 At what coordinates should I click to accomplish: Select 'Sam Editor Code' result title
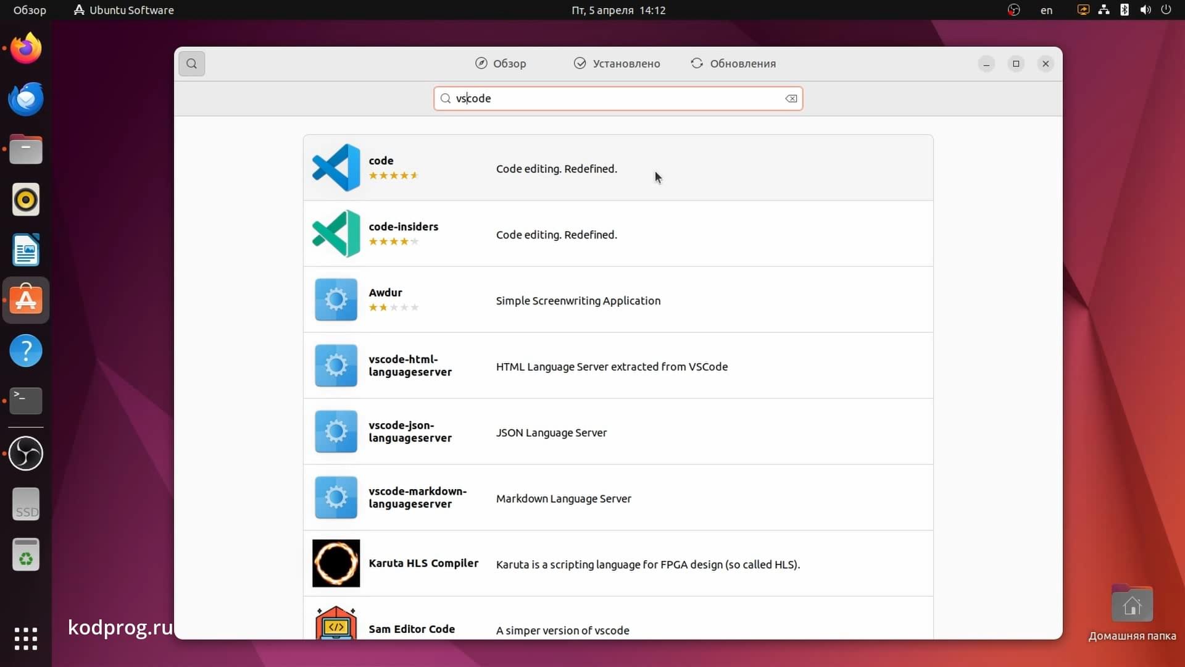point(412,629)
